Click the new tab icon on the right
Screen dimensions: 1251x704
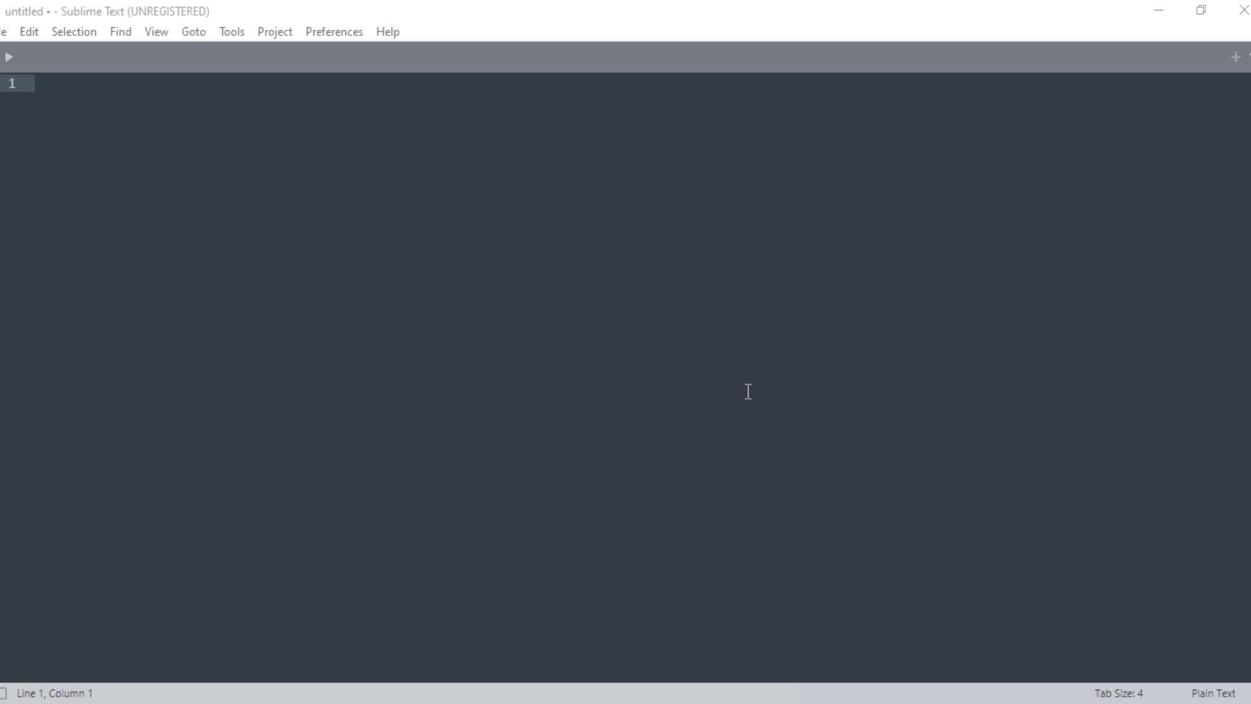click(1235, 57)
